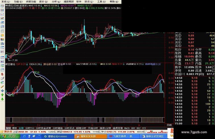215x139 pixels.
Task: Open the 工具(V) menu
Action: [x=102, y=2]
